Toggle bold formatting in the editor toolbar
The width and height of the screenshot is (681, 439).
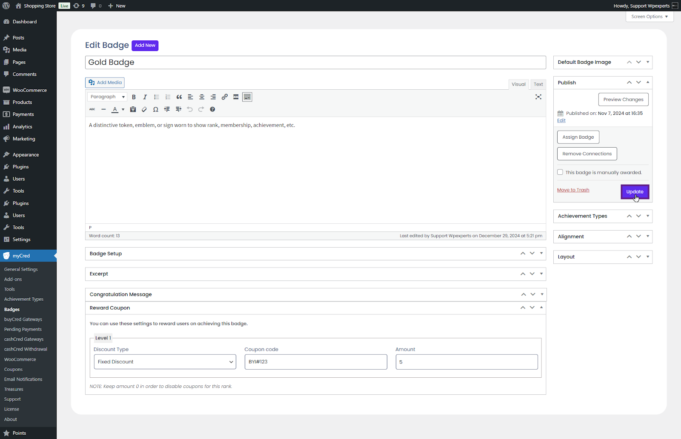pos(134,97)
